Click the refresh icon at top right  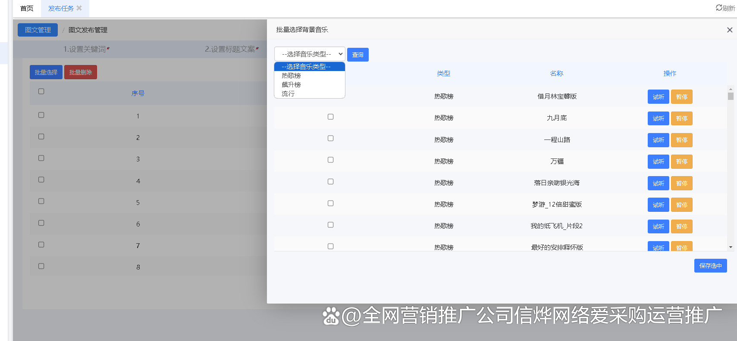[719, 8]
